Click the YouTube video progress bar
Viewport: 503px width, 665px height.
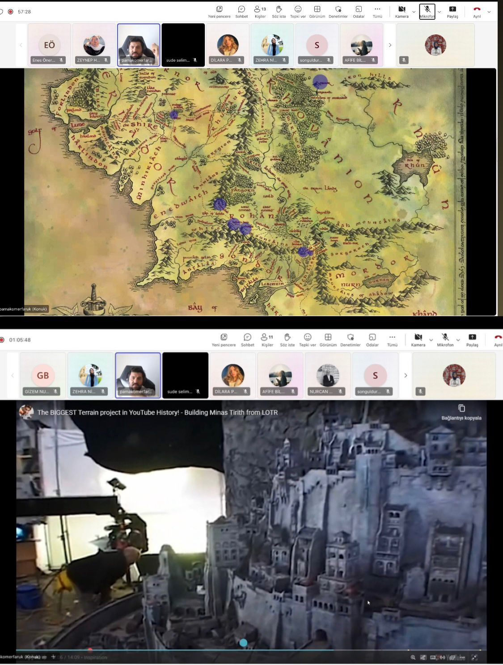179,650
